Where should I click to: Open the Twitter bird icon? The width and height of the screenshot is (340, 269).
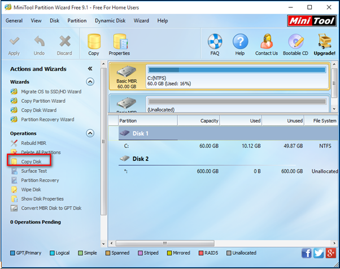[x=319, y=253]
